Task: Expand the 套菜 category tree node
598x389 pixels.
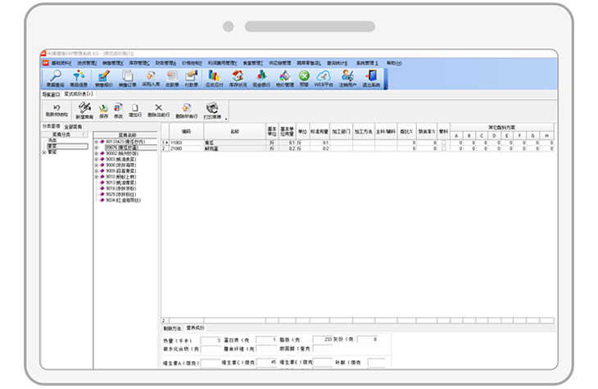Action: point(44,152)
